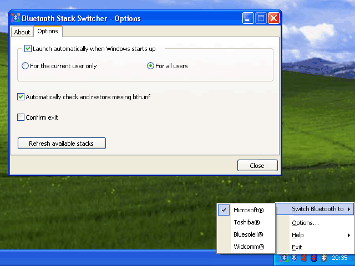Click the Close button in Options dialog
The height and width of the screenshot is (266, 355).
click(257, 166)
